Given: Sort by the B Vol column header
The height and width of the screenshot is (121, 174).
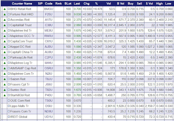Looking at the screenshot, I should pyautogui.click(x=121, y=4).
